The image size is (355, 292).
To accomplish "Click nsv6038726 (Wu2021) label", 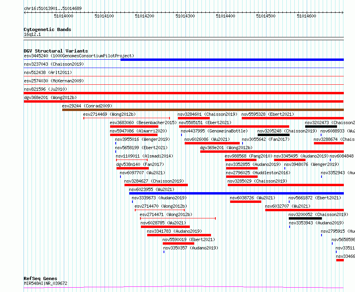I will (x=252, y=198).
